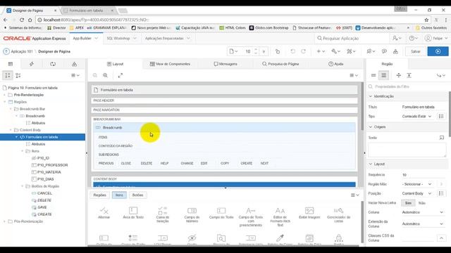Switch to the Layout tab

[115, 64]
